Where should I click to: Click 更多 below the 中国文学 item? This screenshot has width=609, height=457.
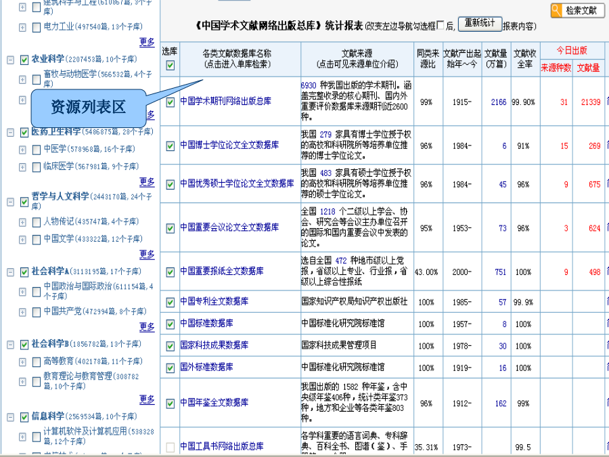pos(147,255)
